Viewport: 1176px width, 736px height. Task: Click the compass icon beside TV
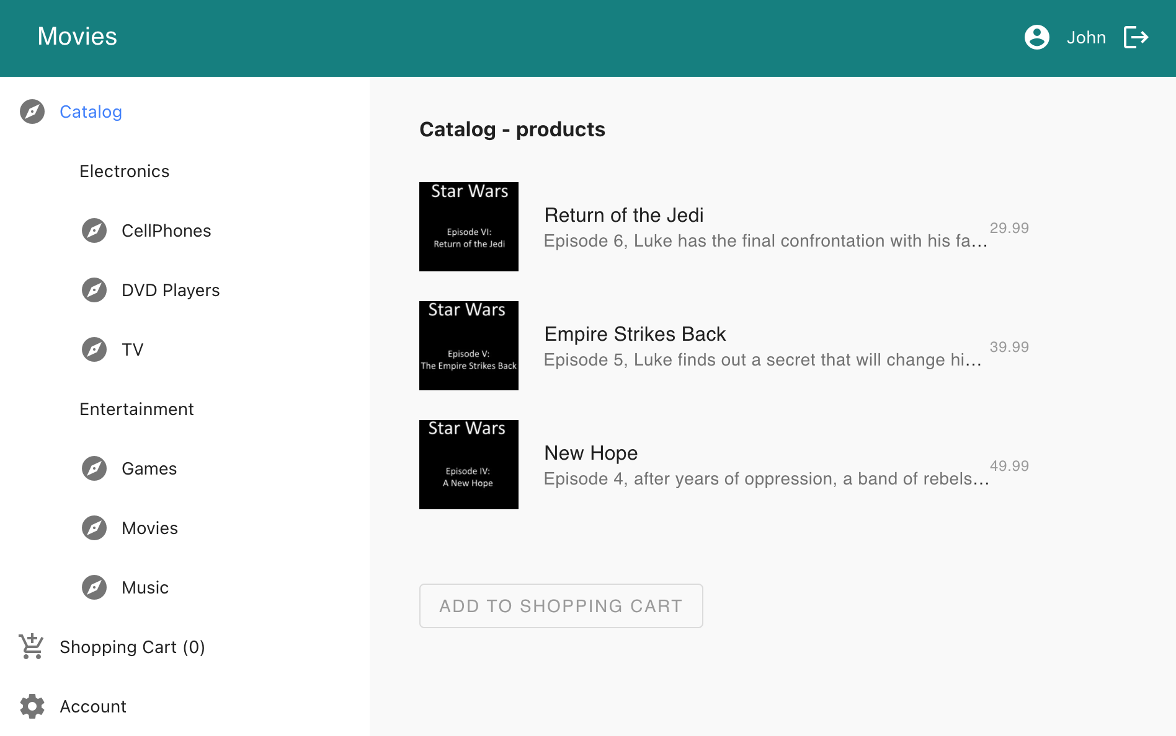(94, 349)
